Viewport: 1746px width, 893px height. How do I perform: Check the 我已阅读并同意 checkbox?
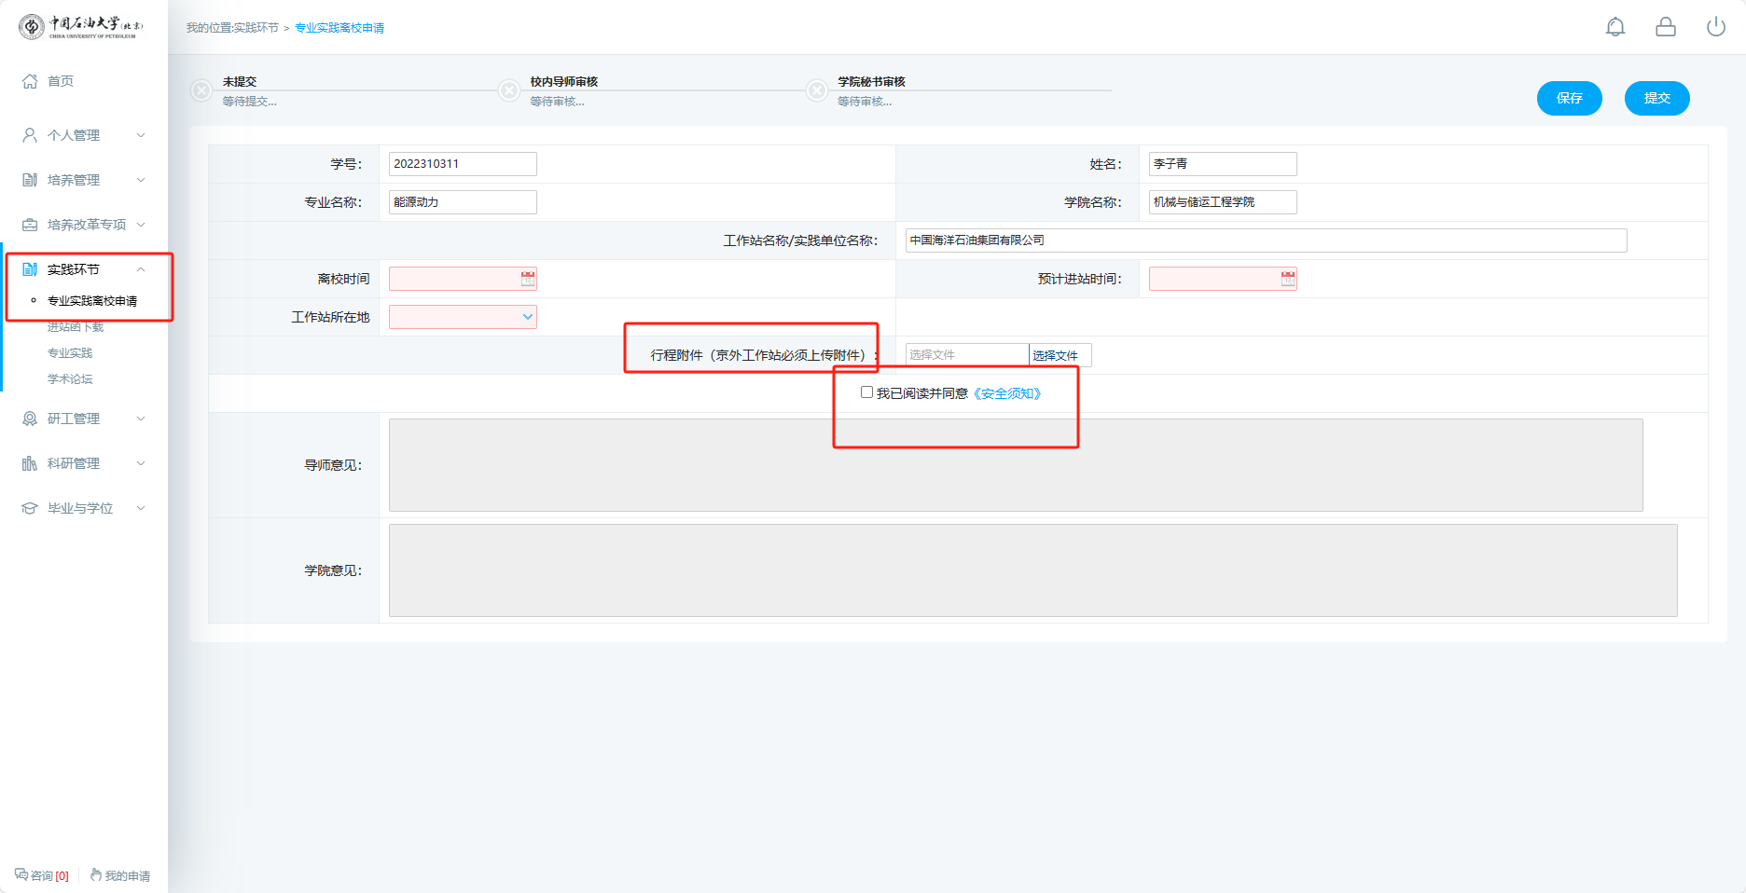click(x=866, y=392)
